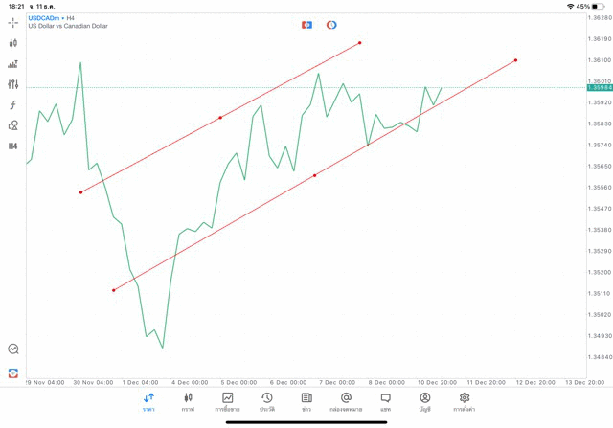Open the indicators function icon
613x428 pixels.
[x=13, y=105]
